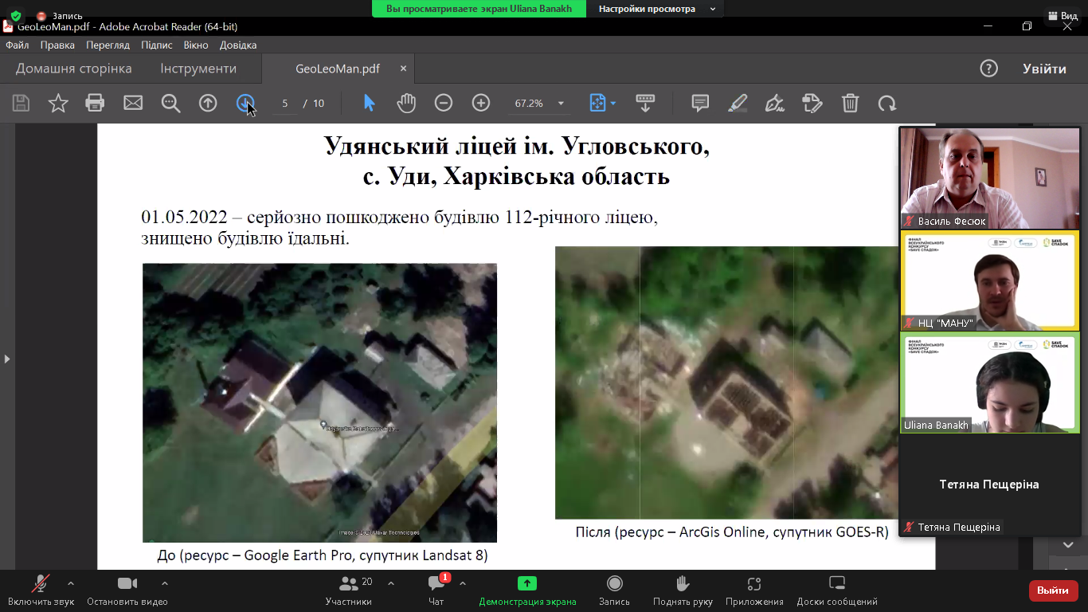The width and height of the screenshot is (1088, 612).
Task: Click the Увійти sign-in button
Action: pos(1044,69)
